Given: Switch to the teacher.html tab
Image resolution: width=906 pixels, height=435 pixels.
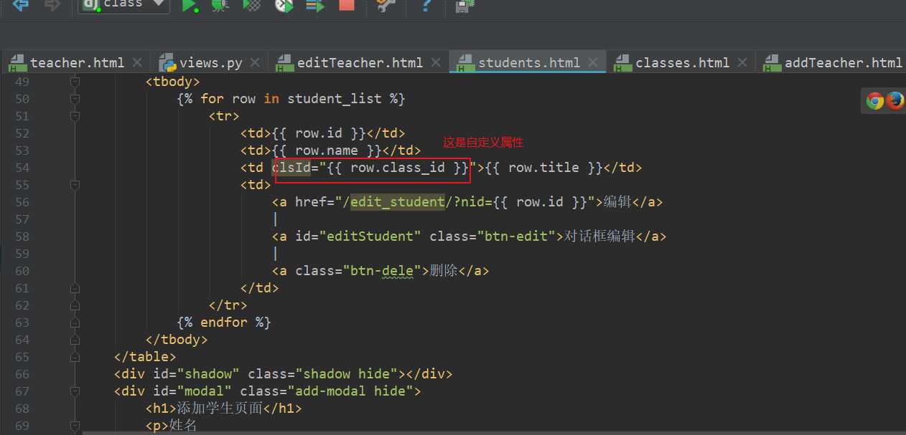Looking at the screenshot, I should point(78,62).
